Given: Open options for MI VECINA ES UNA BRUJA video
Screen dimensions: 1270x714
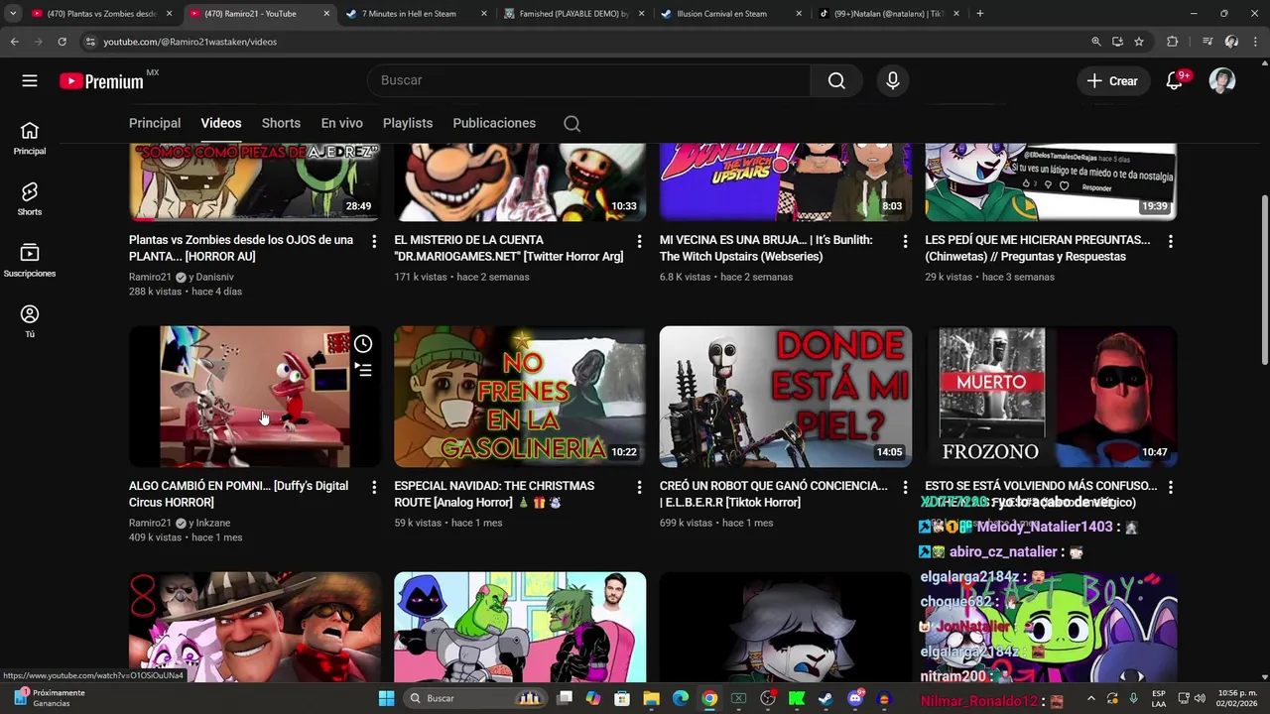Looking at the screenshot, I should coord(905,241).
